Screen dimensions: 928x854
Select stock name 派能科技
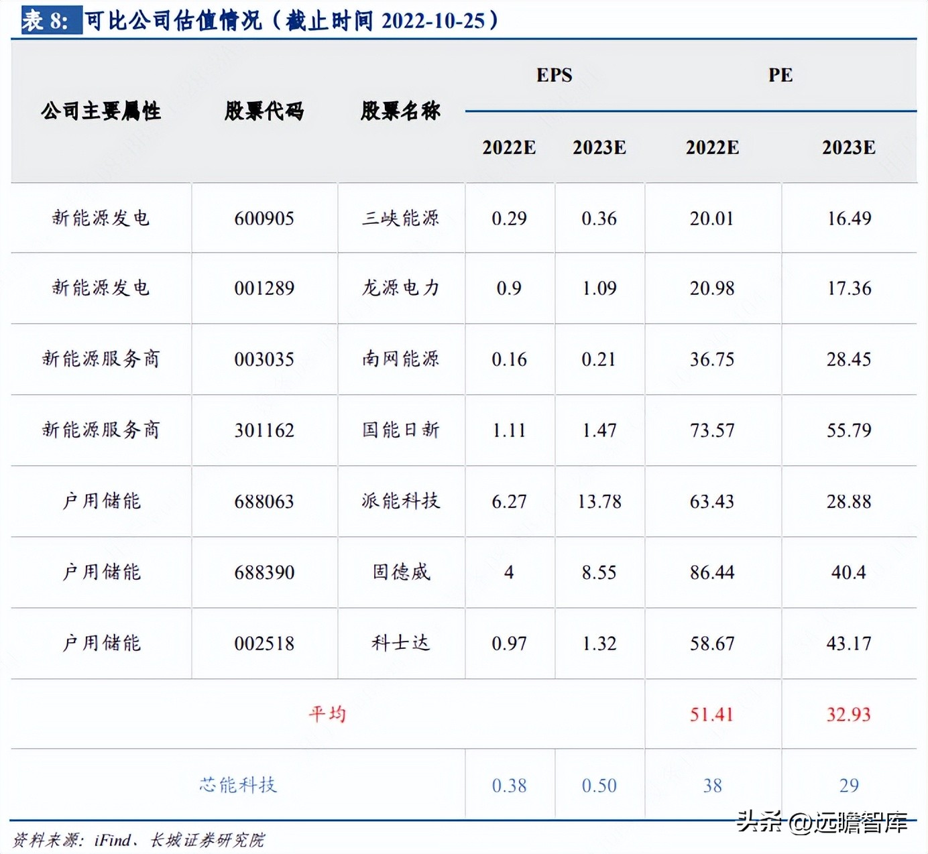coord(401,501)
